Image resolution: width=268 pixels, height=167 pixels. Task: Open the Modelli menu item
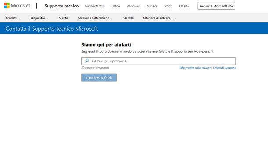(x=128, y=18)
